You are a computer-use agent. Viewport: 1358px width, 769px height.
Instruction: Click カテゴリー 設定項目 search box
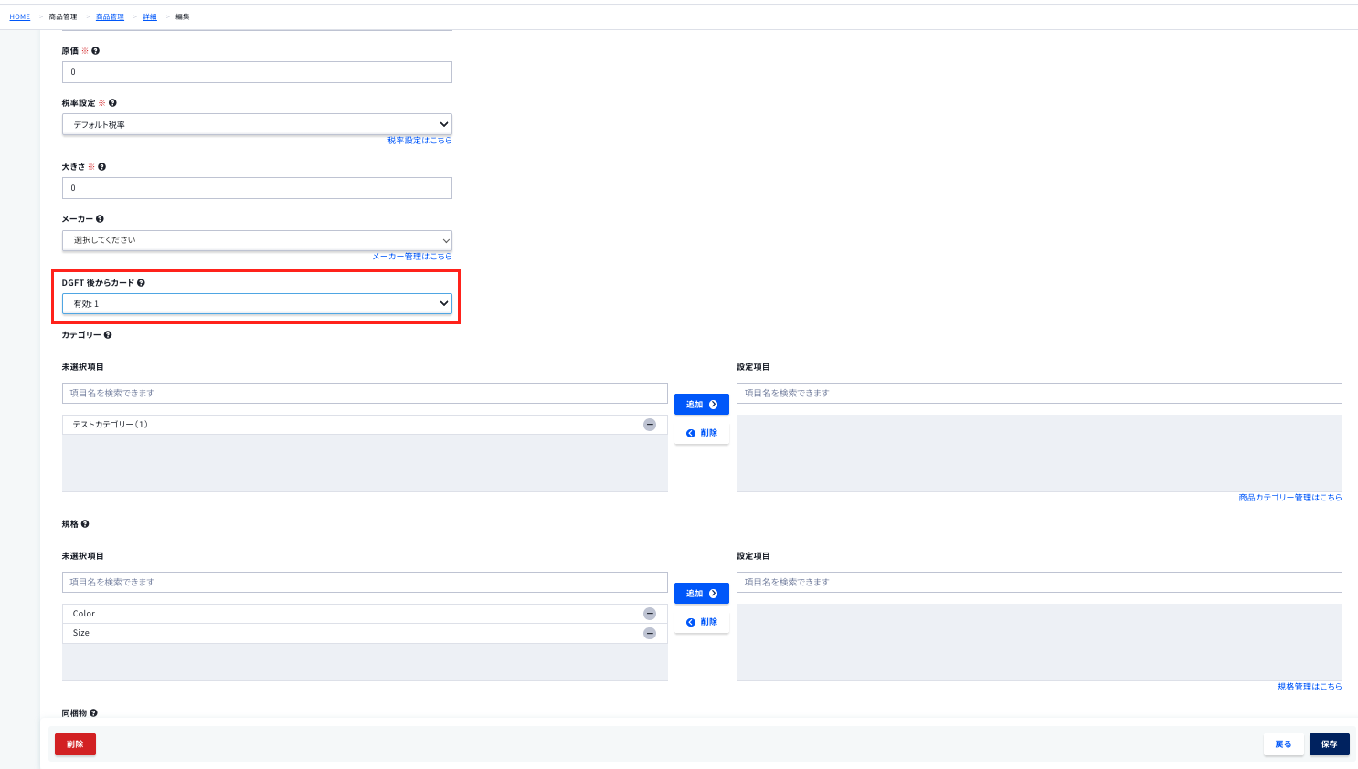1039,393
